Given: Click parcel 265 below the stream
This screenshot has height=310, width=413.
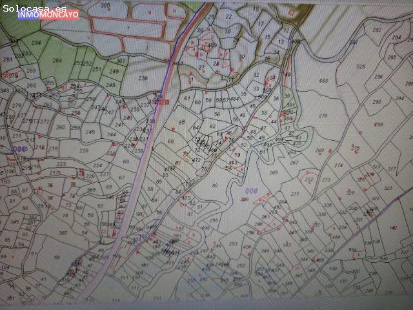Looking at the screenshot, I should pyautogui.click(x=274, y=172).
